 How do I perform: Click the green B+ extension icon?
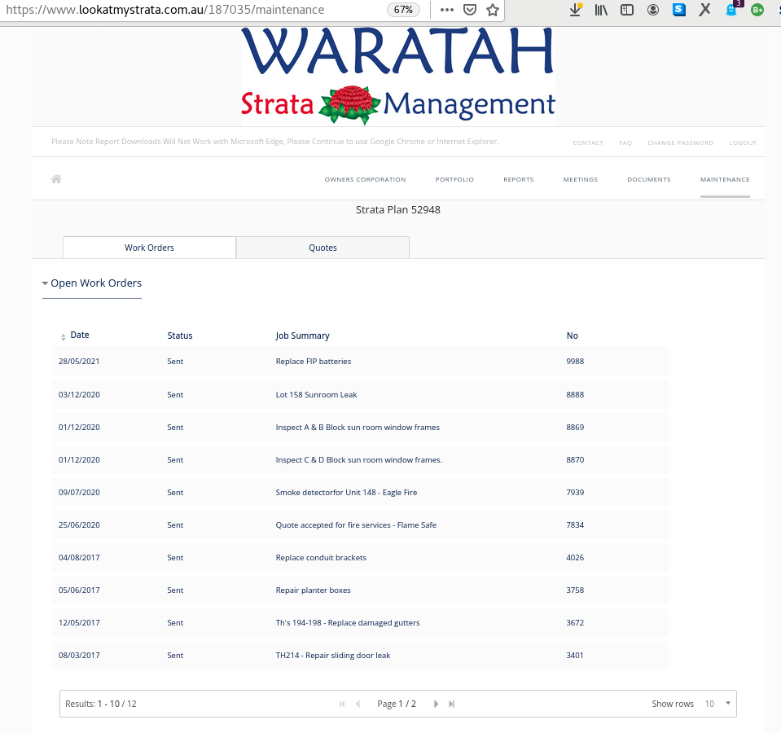(x=757, y=10)
